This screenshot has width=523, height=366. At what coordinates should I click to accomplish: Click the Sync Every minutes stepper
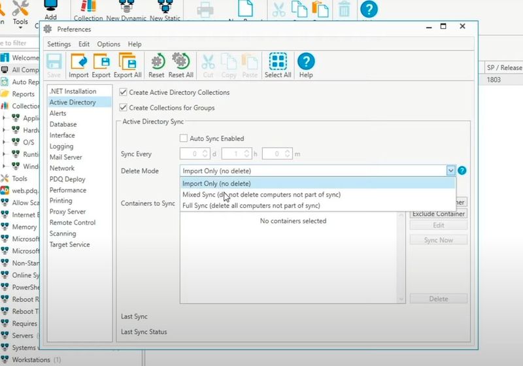coord(288,154)
